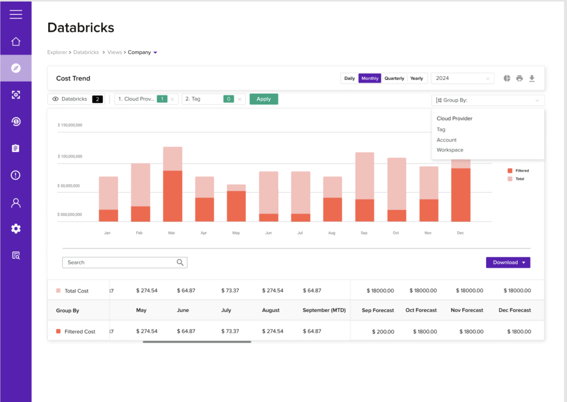Click the Group By row label

(67, 311)
